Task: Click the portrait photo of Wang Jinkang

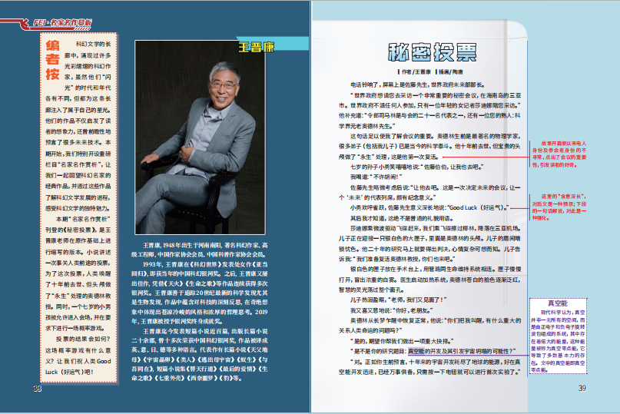Action: click(200, 137)
